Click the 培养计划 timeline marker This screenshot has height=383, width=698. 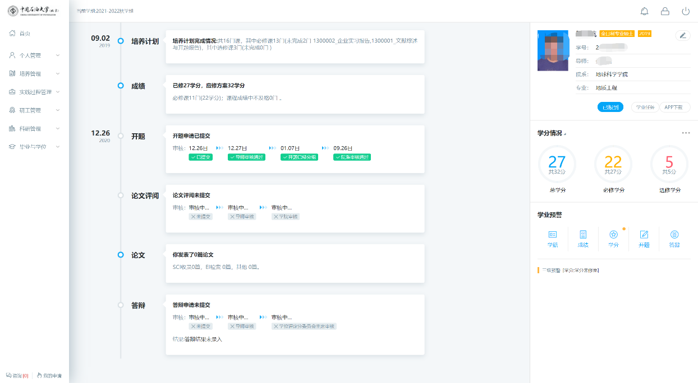pos(120,41)
